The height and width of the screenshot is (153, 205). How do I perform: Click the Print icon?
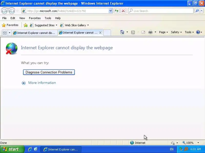pyautogui.click(x=150, y=32)
